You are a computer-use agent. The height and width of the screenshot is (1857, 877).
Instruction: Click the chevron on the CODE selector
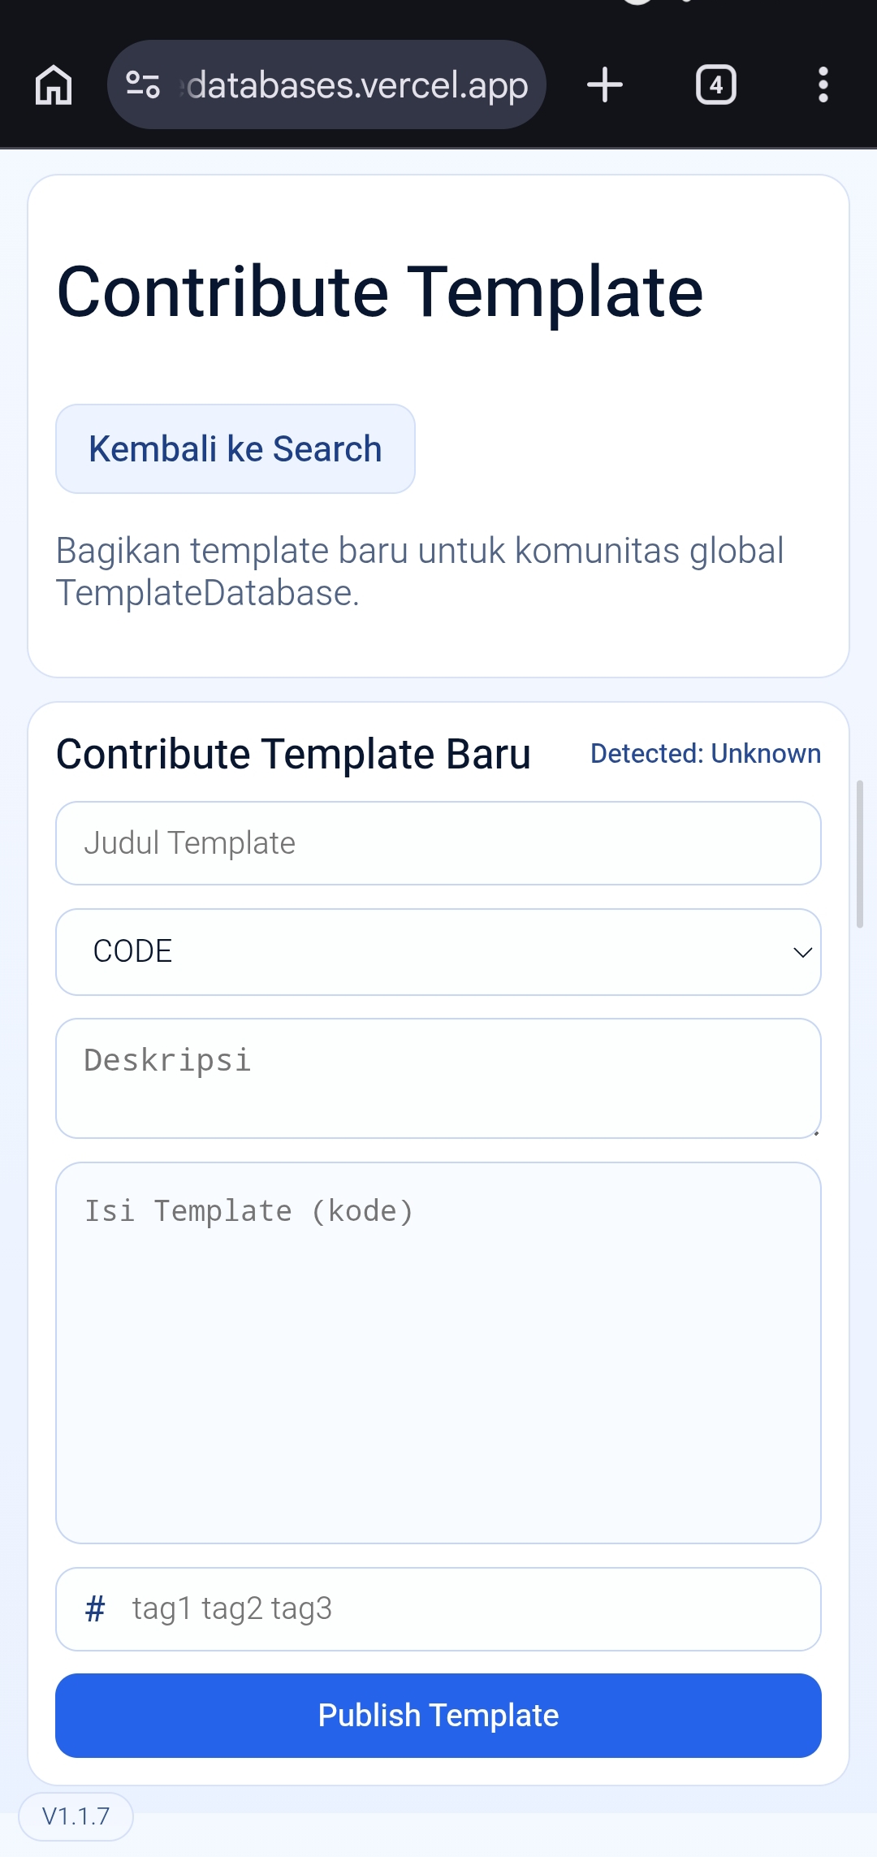click(x=801, y=952)
